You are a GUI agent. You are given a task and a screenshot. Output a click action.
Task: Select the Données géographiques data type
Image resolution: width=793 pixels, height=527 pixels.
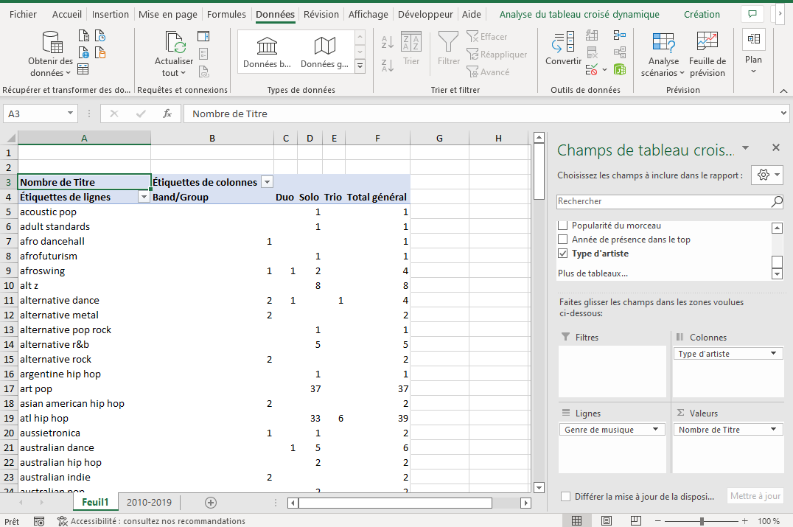click(324, 52)
